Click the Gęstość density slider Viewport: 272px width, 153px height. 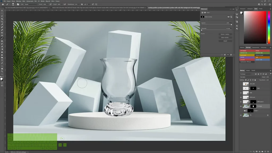point(216,24)
